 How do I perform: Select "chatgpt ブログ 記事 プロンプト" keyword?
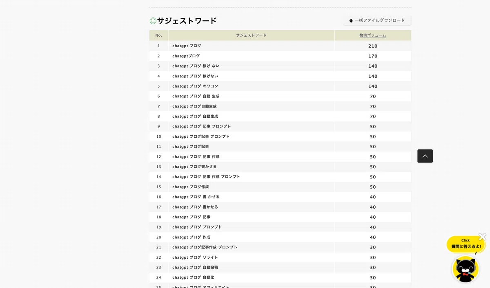click(x=202, y=126)
